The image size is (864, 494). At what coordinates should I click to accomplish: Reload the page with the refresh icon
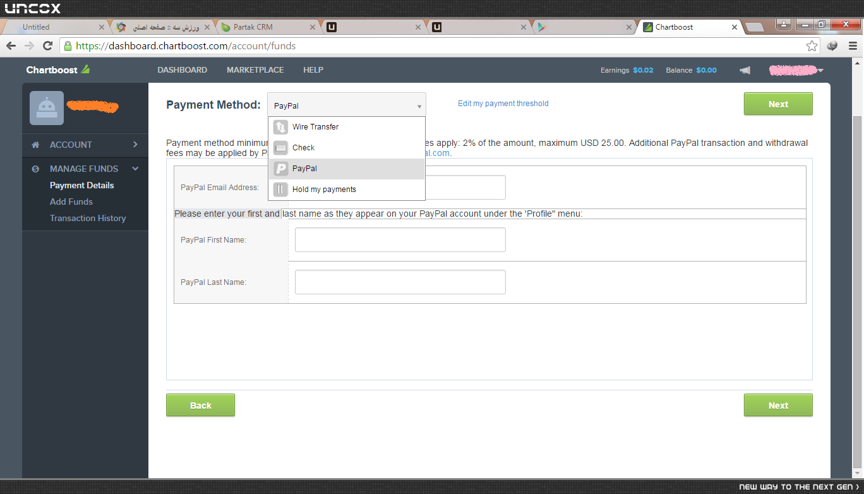click(47, 45)
